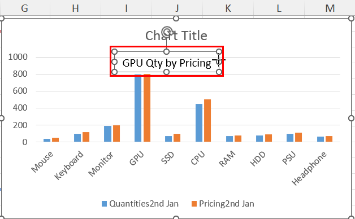
Task: Click the blue PSU quantity bar
Action: tap(290, 138)
